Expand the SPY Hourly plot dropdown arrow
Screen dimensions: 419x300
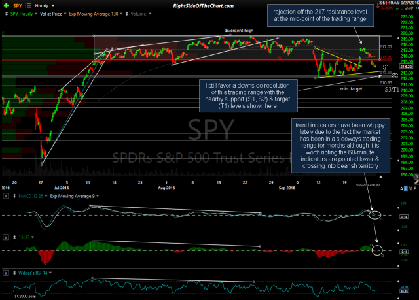(36, 14)
